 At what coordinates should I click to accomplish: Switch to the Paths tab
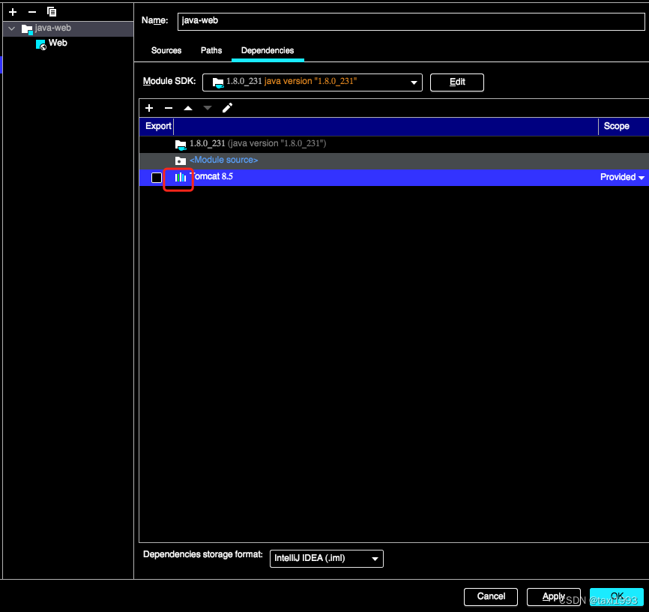click(x=211, y=50)
